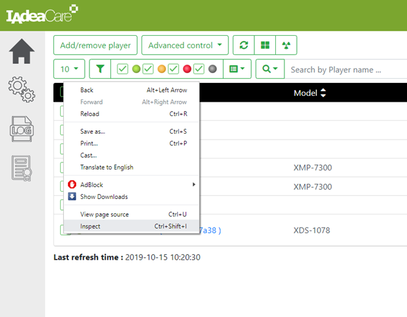Open the Home page from sidebar
Screen dimensions: 407x317
pyautogui.click(x=22, y=51)
